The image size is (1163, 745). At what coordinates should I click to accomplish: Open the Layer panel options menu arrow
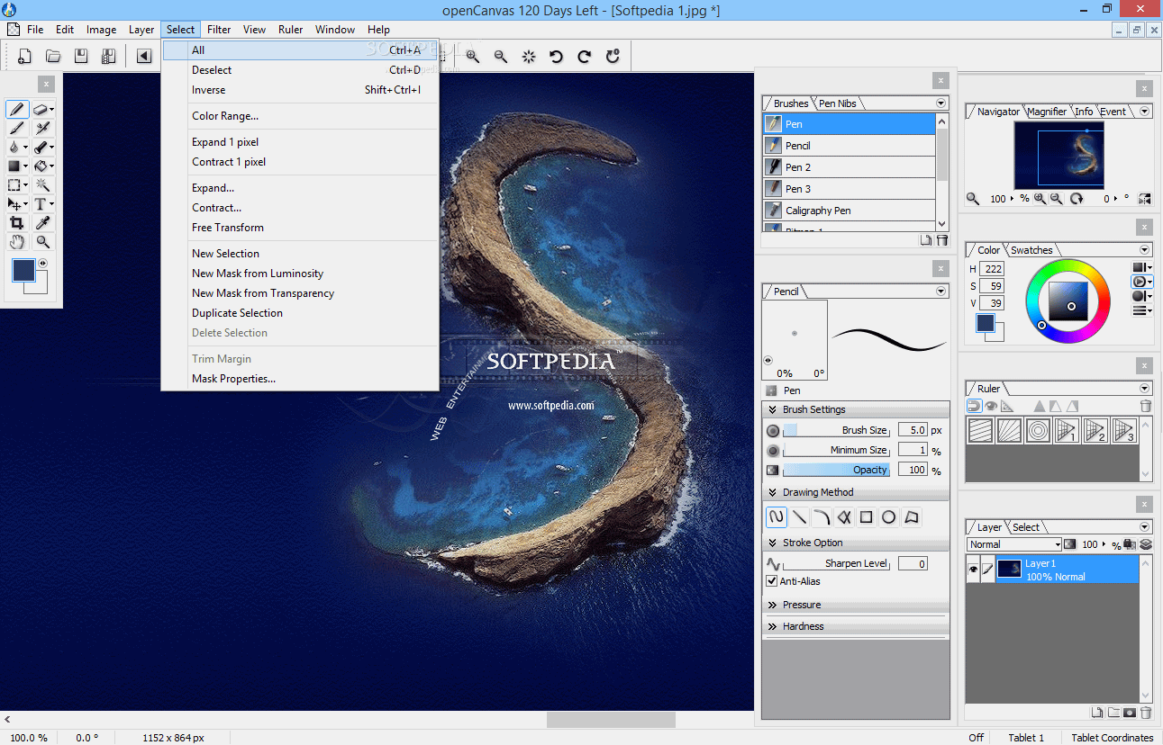pyautogui.click(x=1145, y=527)
